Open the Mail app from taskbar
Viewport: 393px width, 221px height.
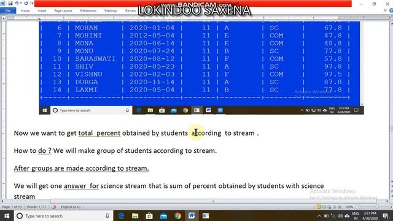point(163,215)
